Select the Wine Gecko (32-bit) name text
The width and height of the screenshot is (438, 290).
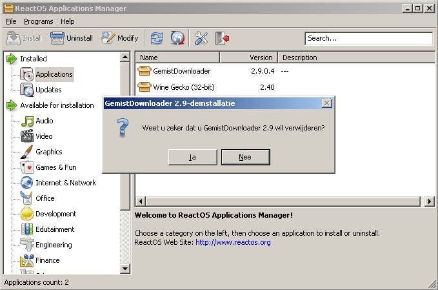pyautogui.click(x=184, y=87)
